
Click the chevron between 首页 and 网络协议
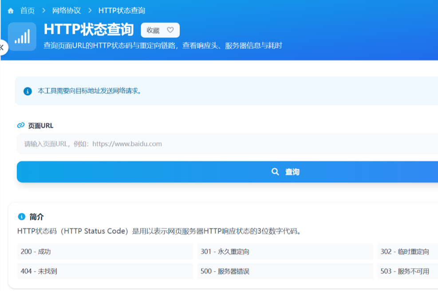pos(44,11)
